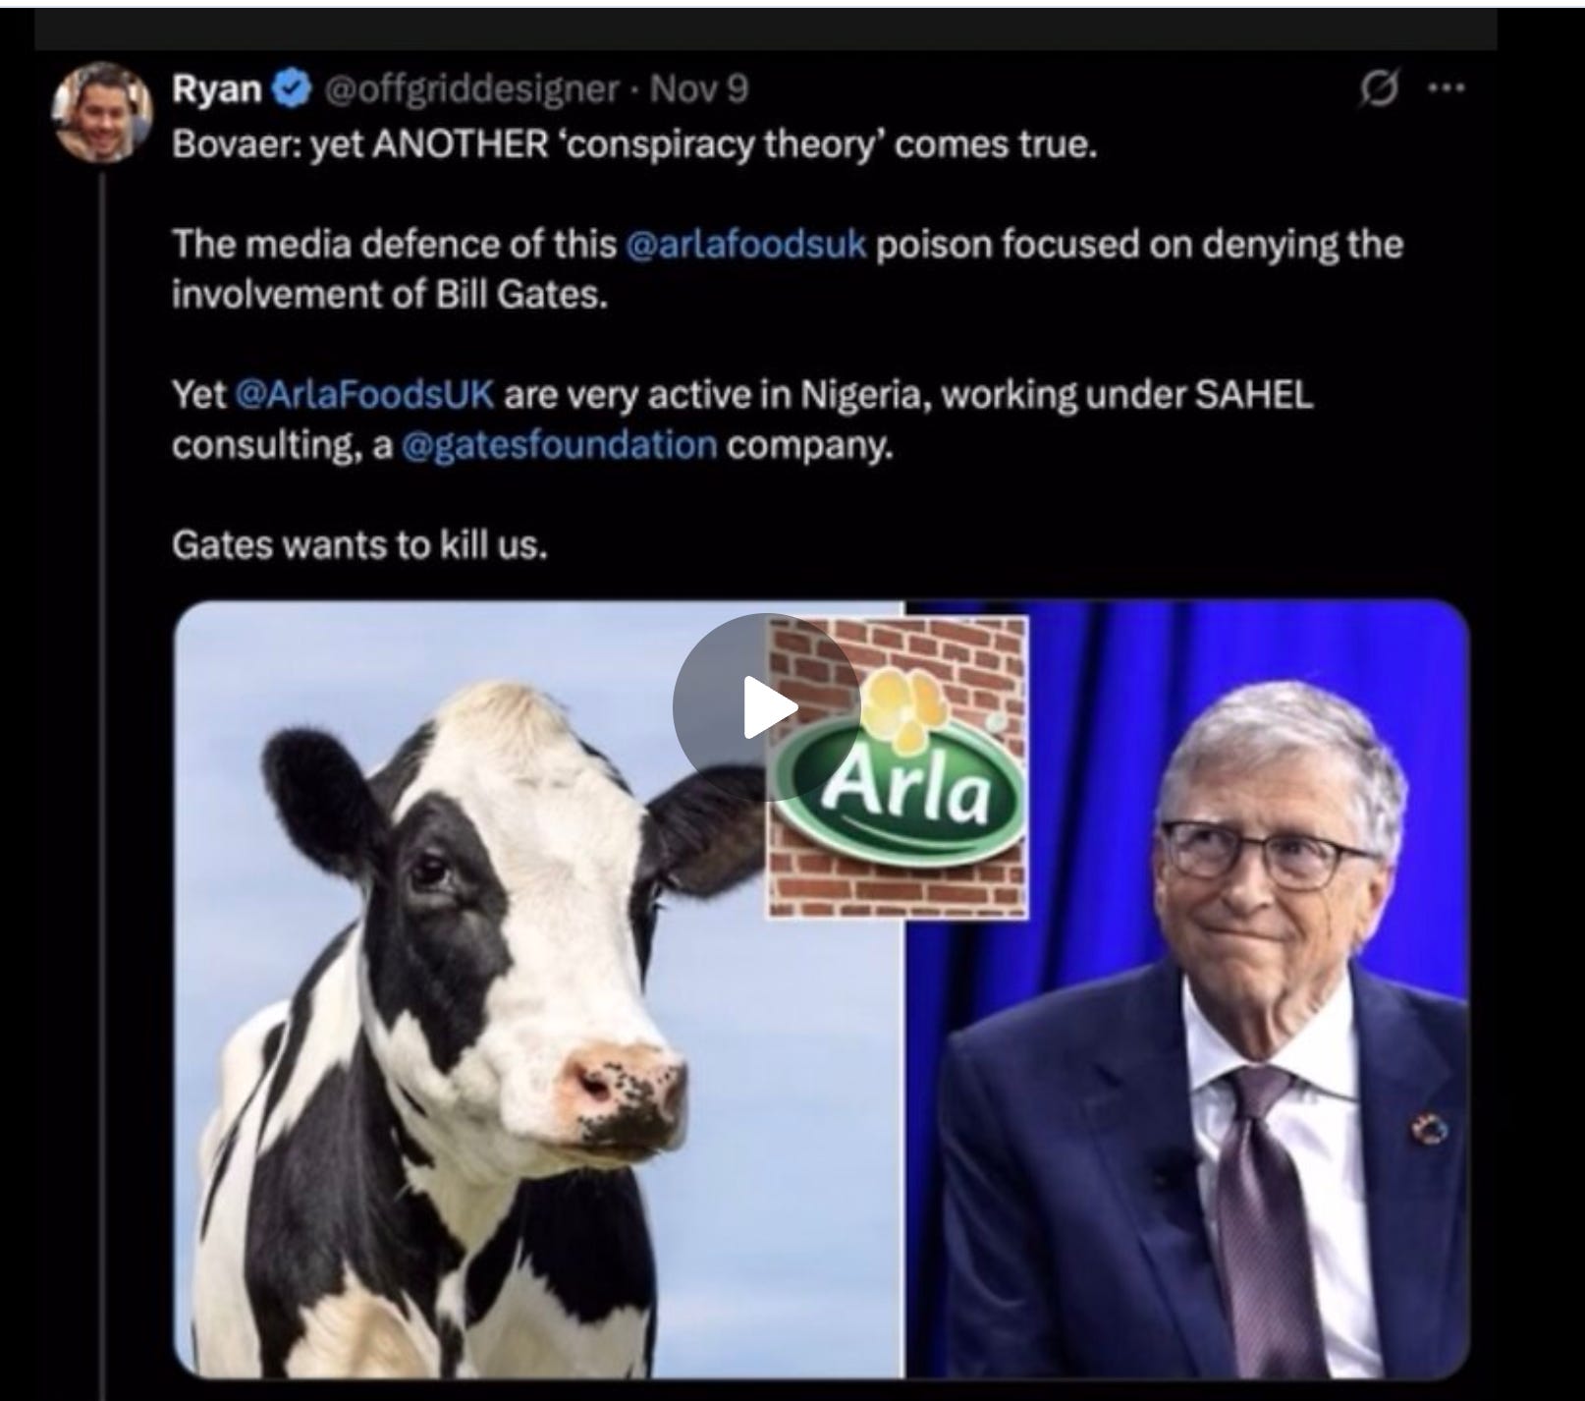The height and width of the screenshot is (1401, 1585).
Task: Click the blue verified badge
Action: coord(292,89)
